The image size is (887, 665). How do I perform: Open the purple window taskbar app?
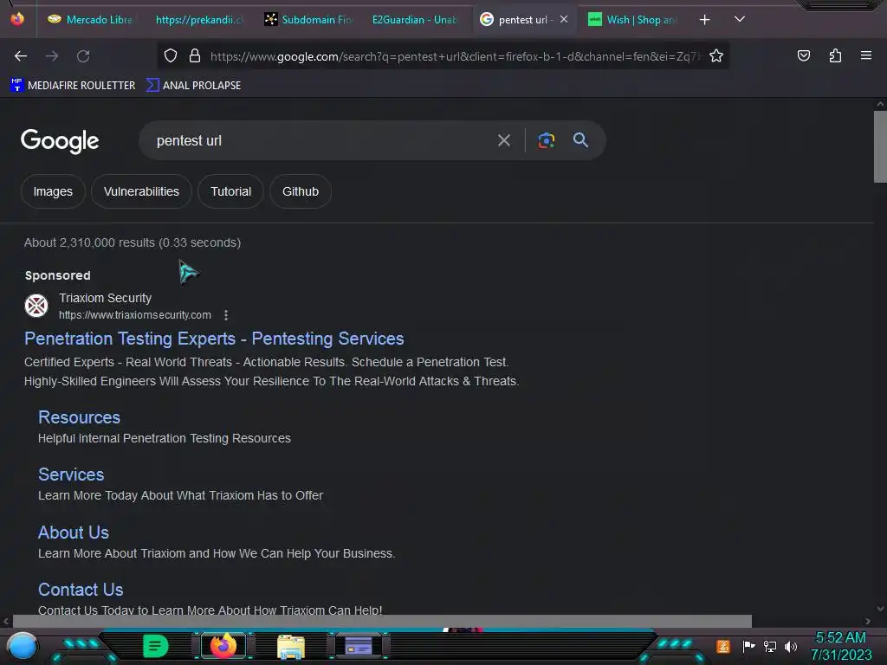point(359,646)
